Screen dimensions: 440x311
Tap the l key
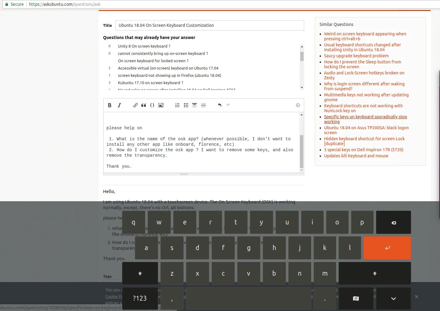pos(350,248)
